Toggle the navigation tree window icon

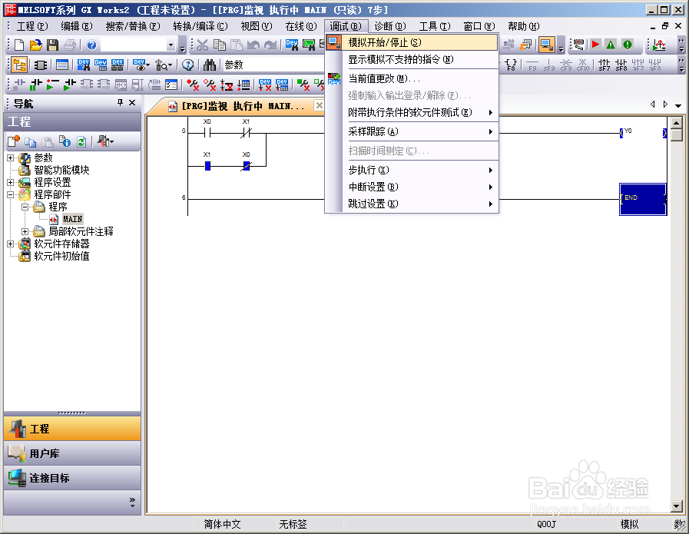(20, 65)
